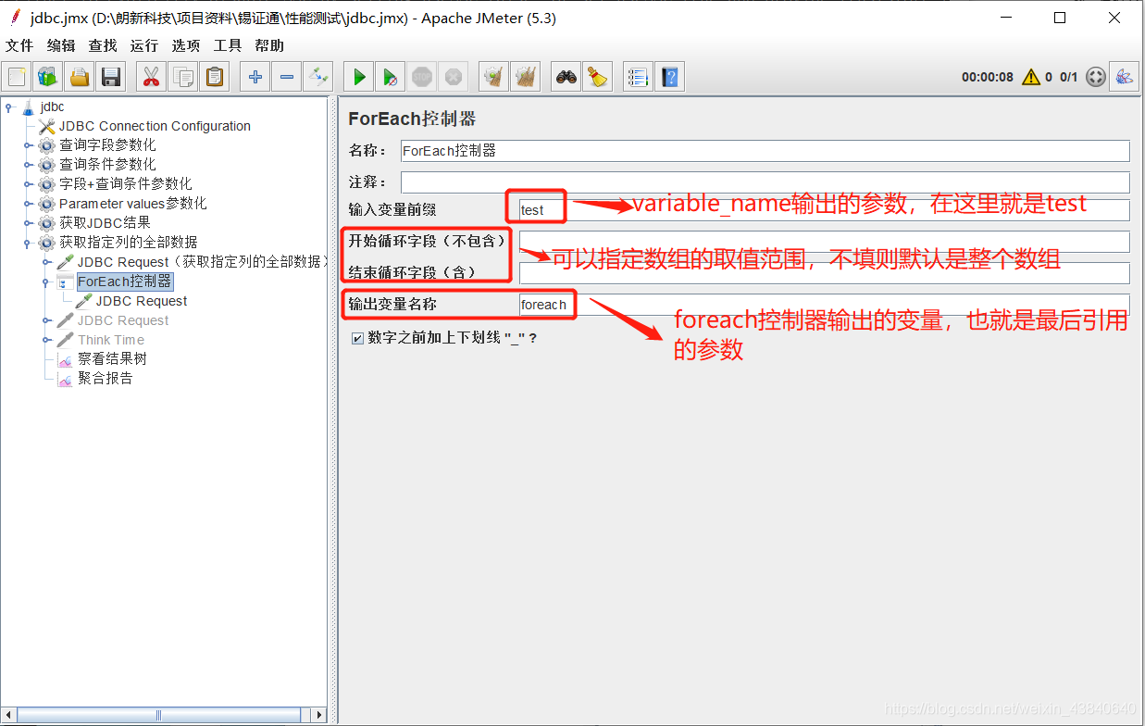Select the disabled JDBC Request item
Image resolution: width=1145 pixels, height=726 pixels.
[x=123, y=320]
